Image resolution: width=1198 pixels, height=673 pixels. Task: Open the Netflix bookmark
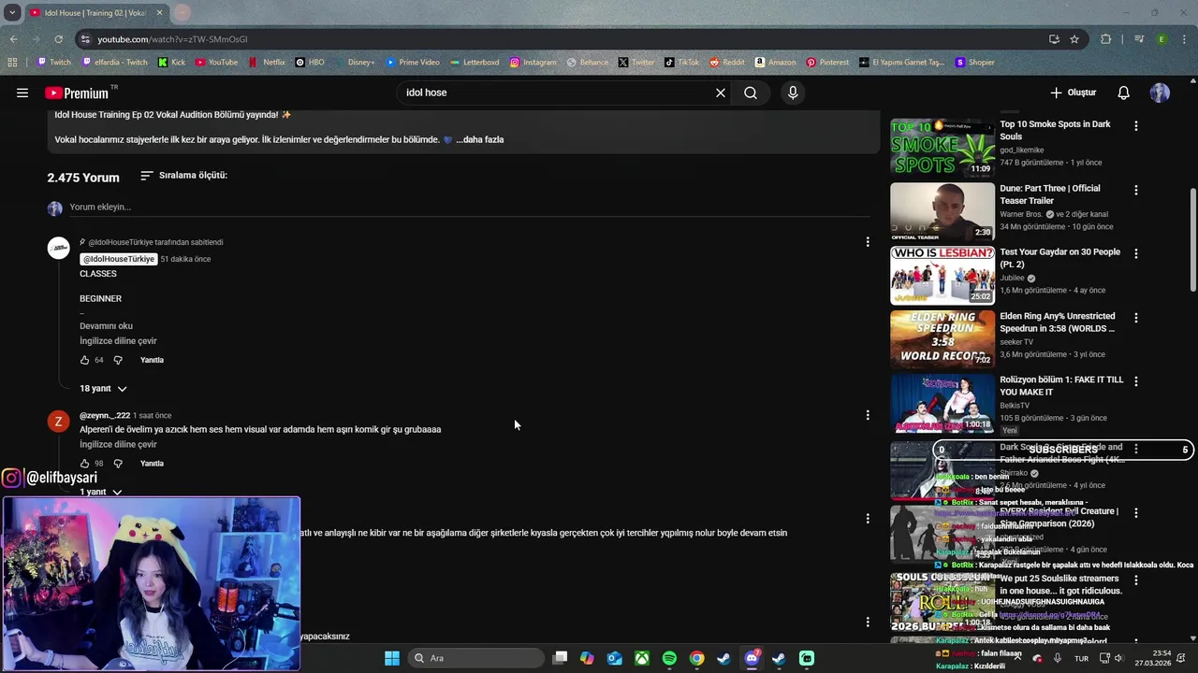click(267, 63)
